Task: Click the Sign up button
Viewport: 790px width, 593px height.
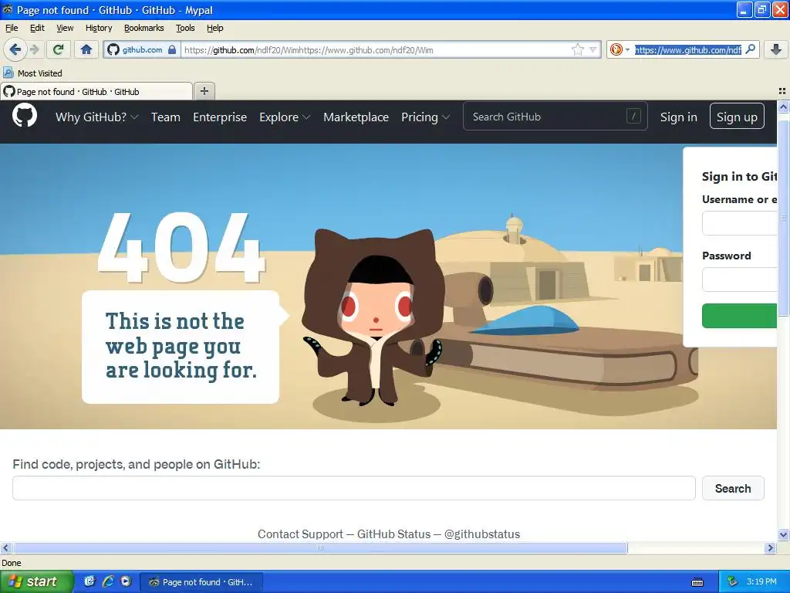Action: pyautogui.click(x=737, y=117)
